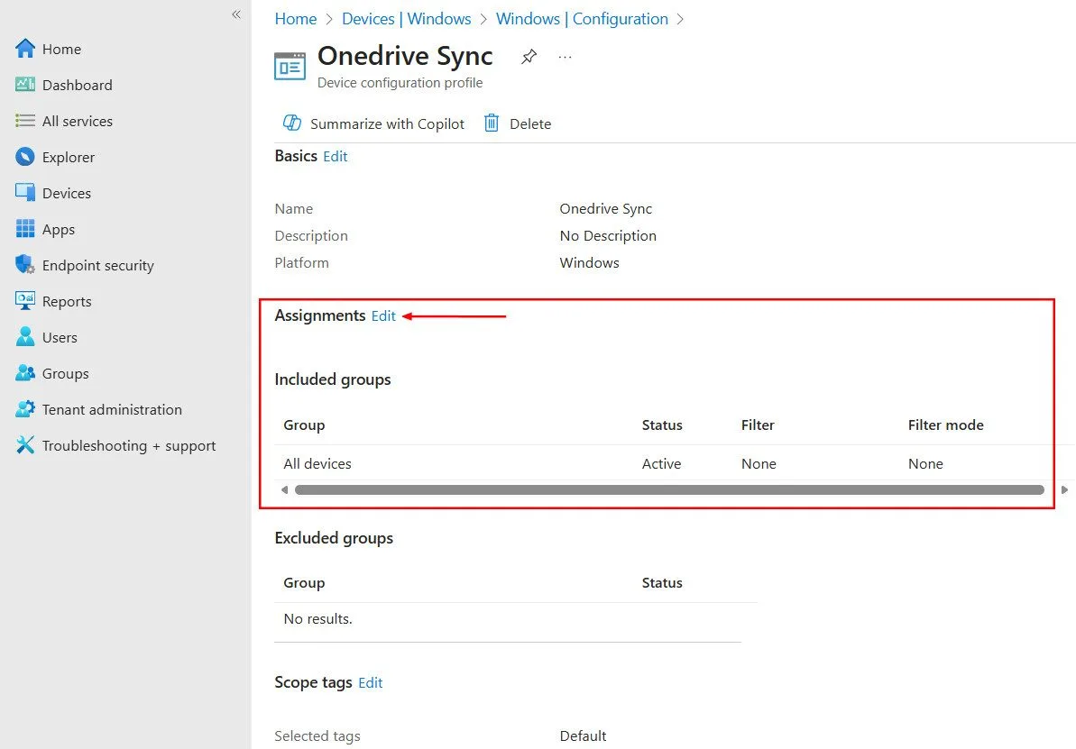Click the No Description value

608,236
